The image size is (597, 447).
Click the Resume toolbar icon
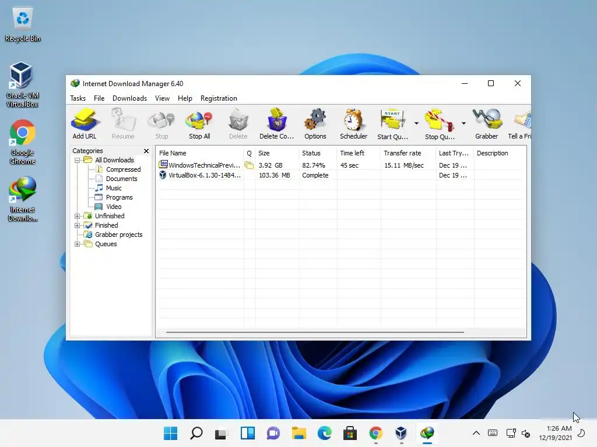coord(123,123)
